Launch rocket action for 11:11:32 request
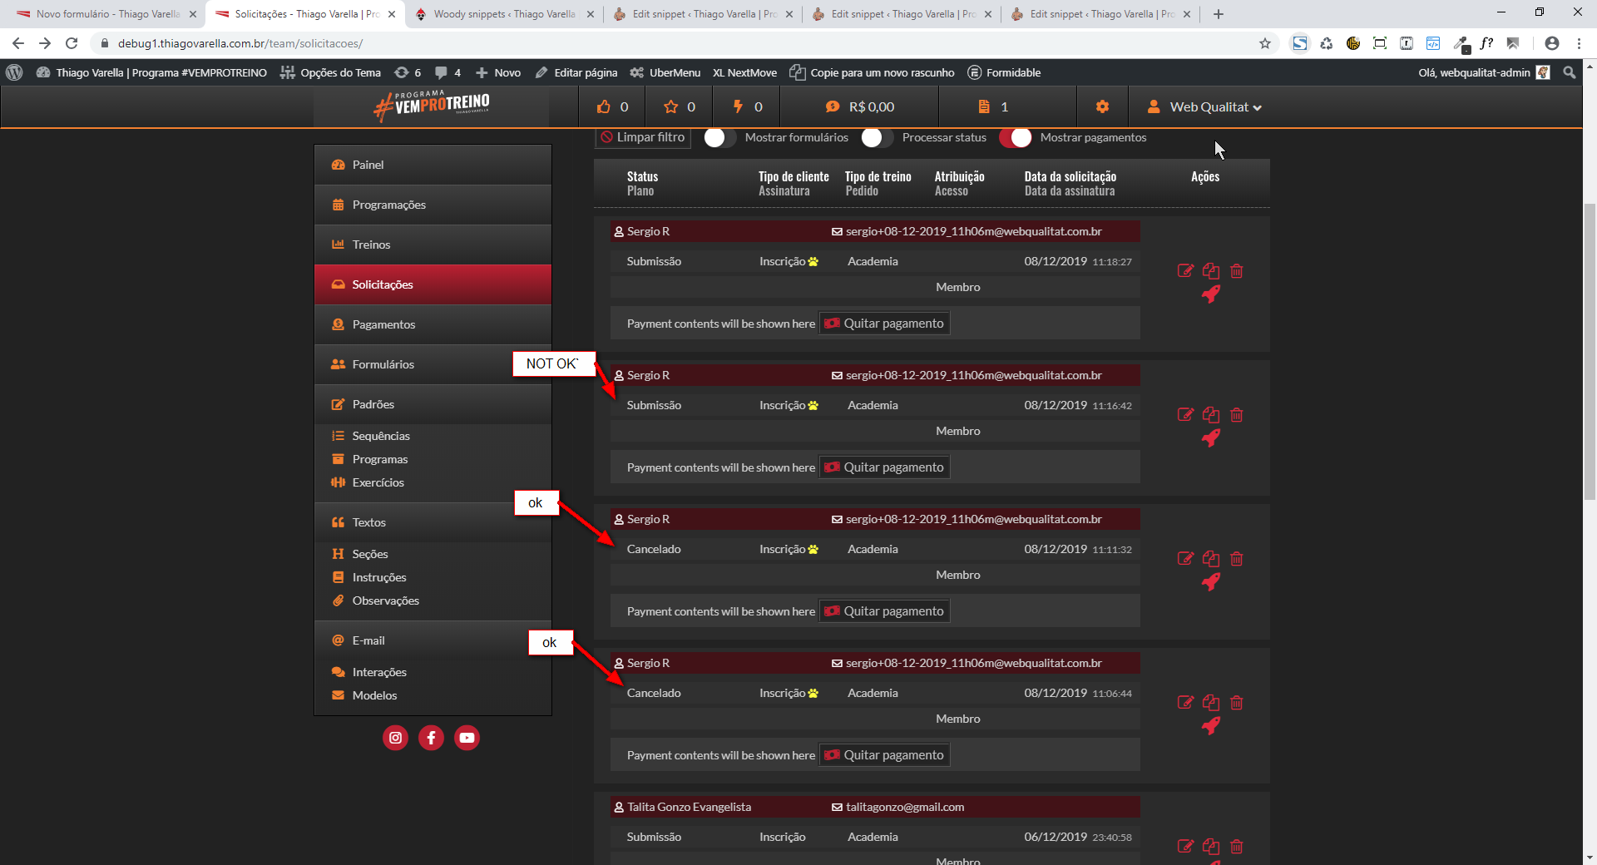Image resolution: width=1597 pixels, height=865 pixels. pyautogui.click(x=1211, y=581)
